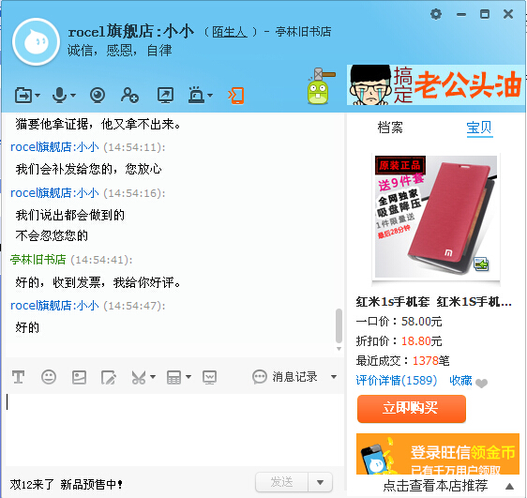Open the remote assistance screen icon
The width and height of the screenshot is (527, 498).
coord(165,95)
